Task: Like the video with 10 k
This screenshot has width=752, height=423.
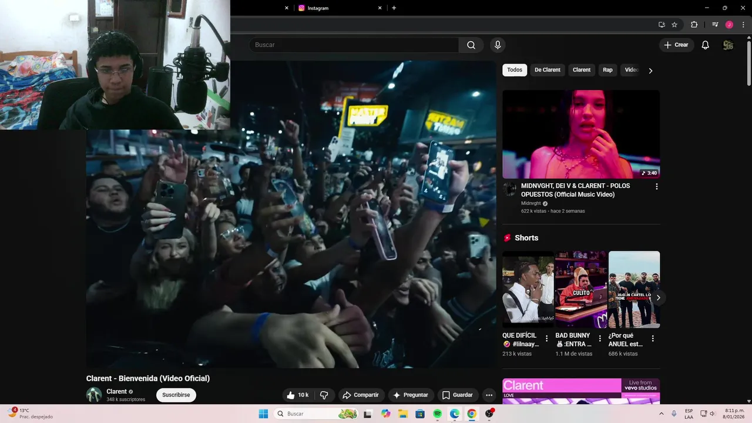Action: pos(298,395)
